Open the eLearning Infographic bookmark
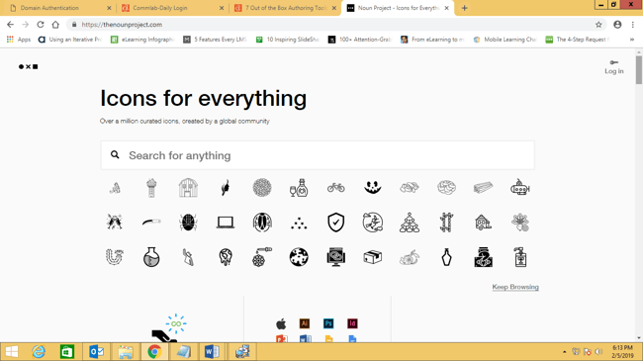The image size is (643, 361). [x=142, y=40]
